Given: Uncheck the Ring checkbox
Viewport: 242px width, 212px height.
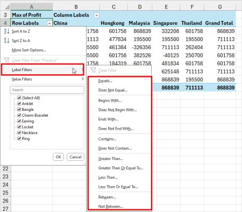Looking at the screenshot, I should point(19,138).
